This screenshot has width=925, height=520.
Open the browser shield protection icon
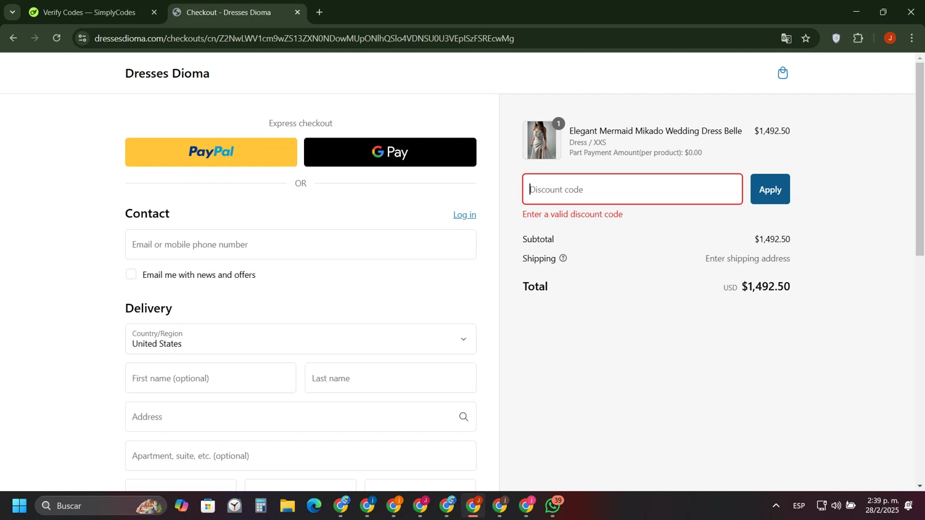(836, 38)
